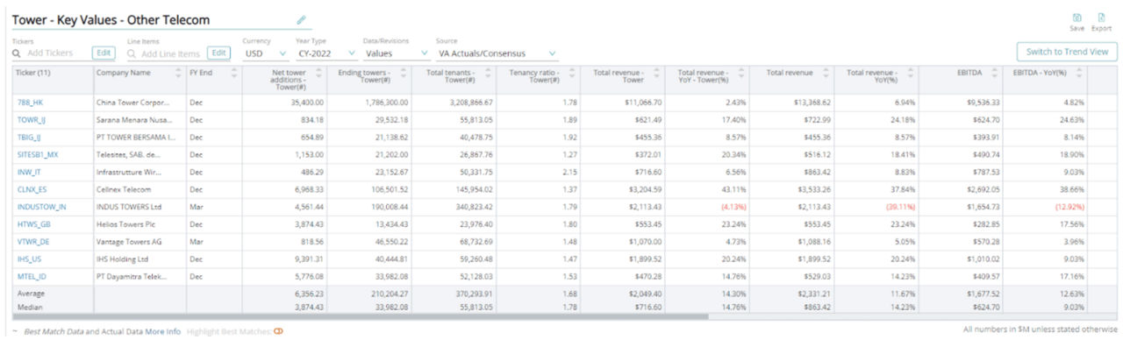Click the Export icon

(x=1102, y=18)
